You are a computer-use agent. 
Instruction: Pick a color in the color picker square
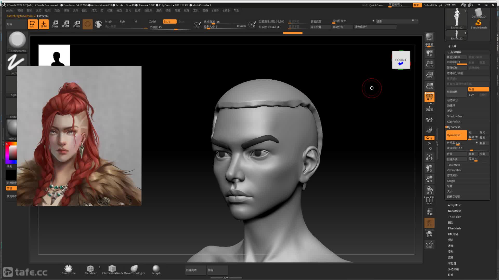coord(13,153)
